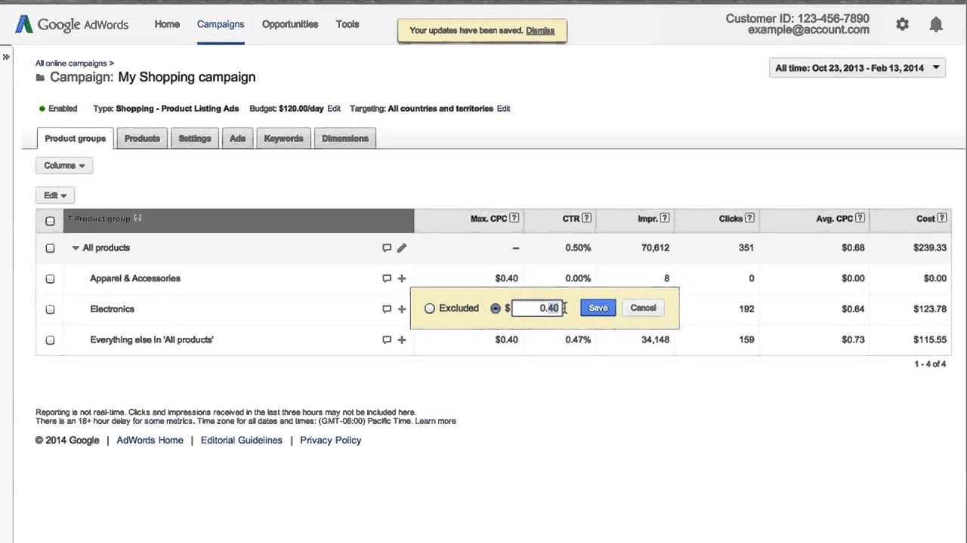Viewport: 967px width, 543px height.
Task: Switch to the Dimensions tab
Action: pyautogui.click(x=345, y=139)
